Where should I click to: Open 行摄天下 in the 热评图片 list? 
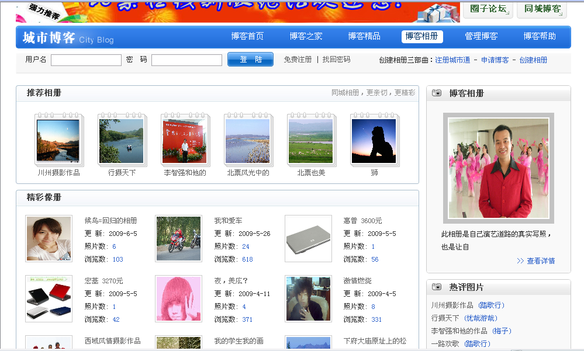tap(445, 318)
